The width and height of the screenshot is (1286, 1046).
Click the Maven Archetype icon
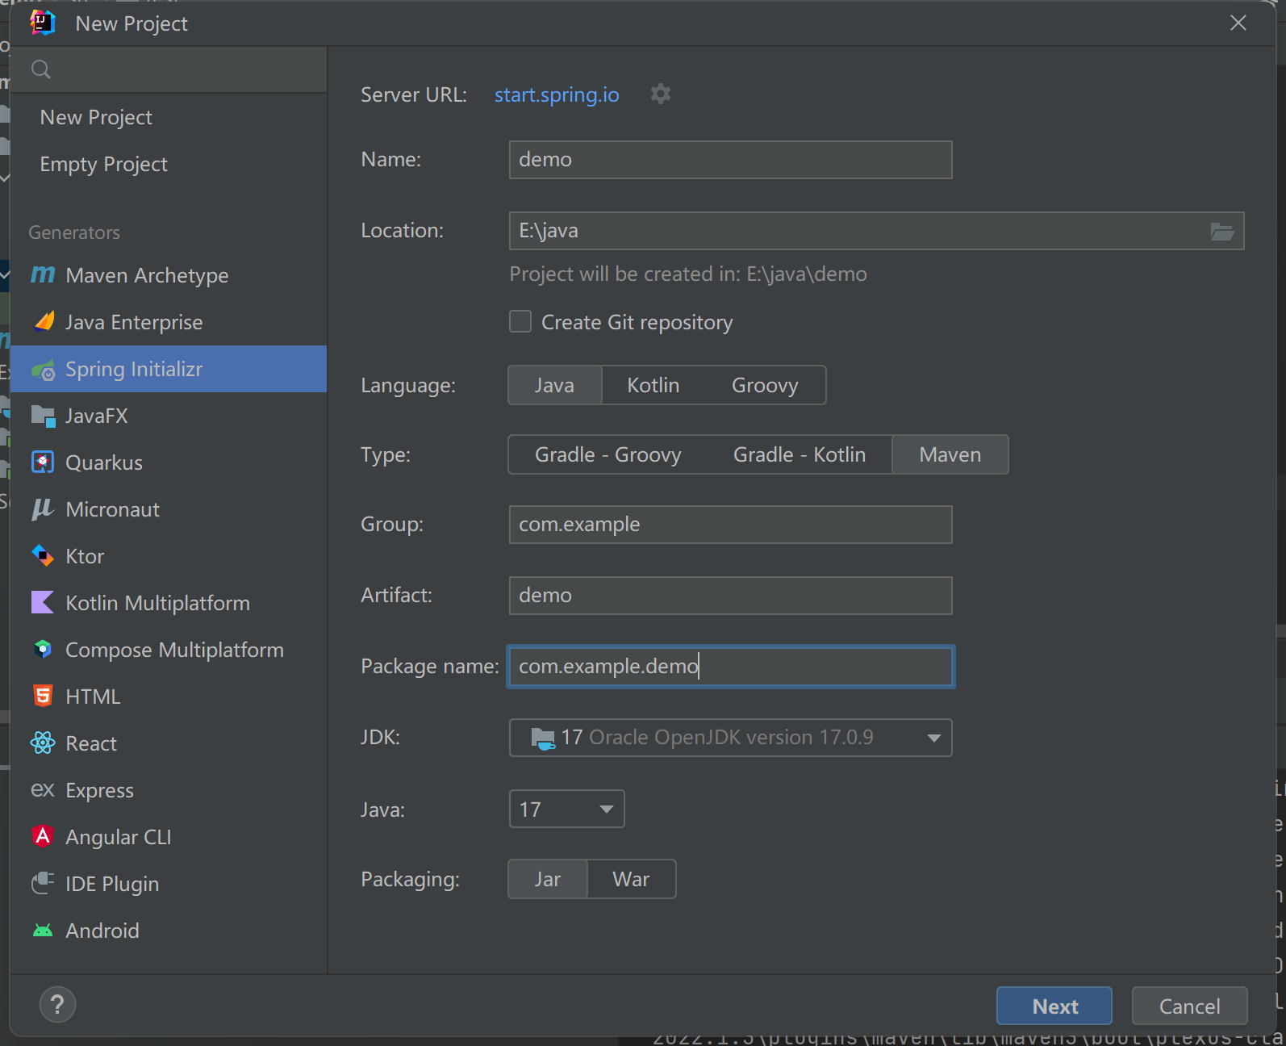pos(43,275)
